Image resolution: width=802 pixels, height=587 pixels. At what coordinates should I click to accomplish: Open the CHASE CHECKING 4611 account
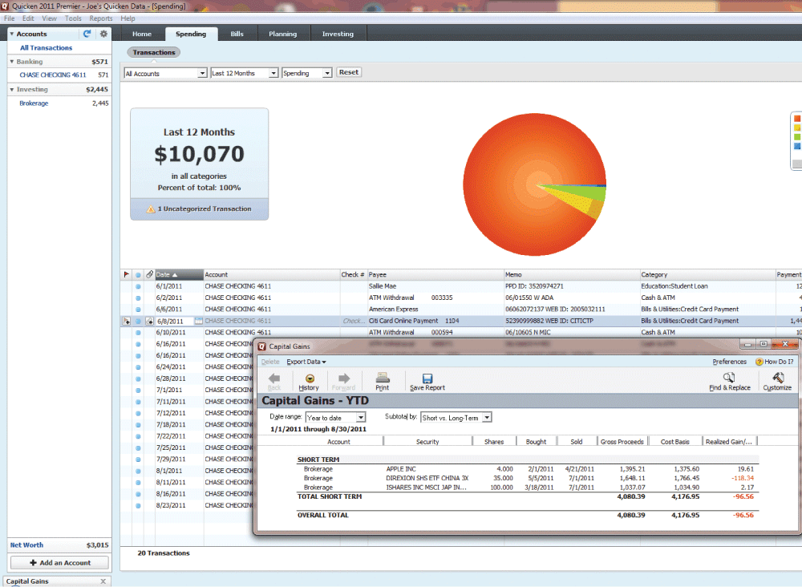coord(53,75)
